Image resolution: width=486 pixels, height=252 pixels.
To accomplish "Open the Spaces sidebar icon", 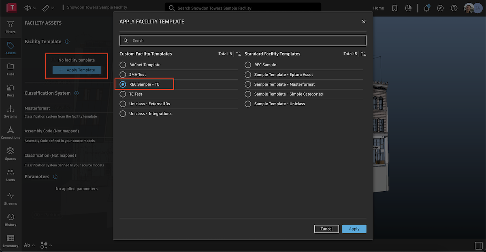I will coord(11,153).
